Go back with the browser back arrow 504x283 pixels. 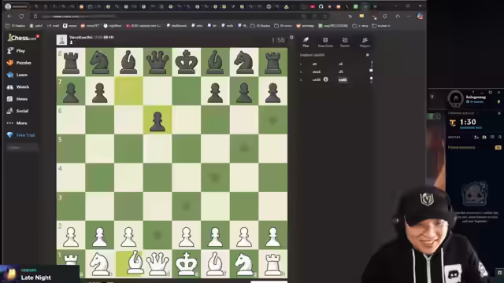[x=9, y=16]
